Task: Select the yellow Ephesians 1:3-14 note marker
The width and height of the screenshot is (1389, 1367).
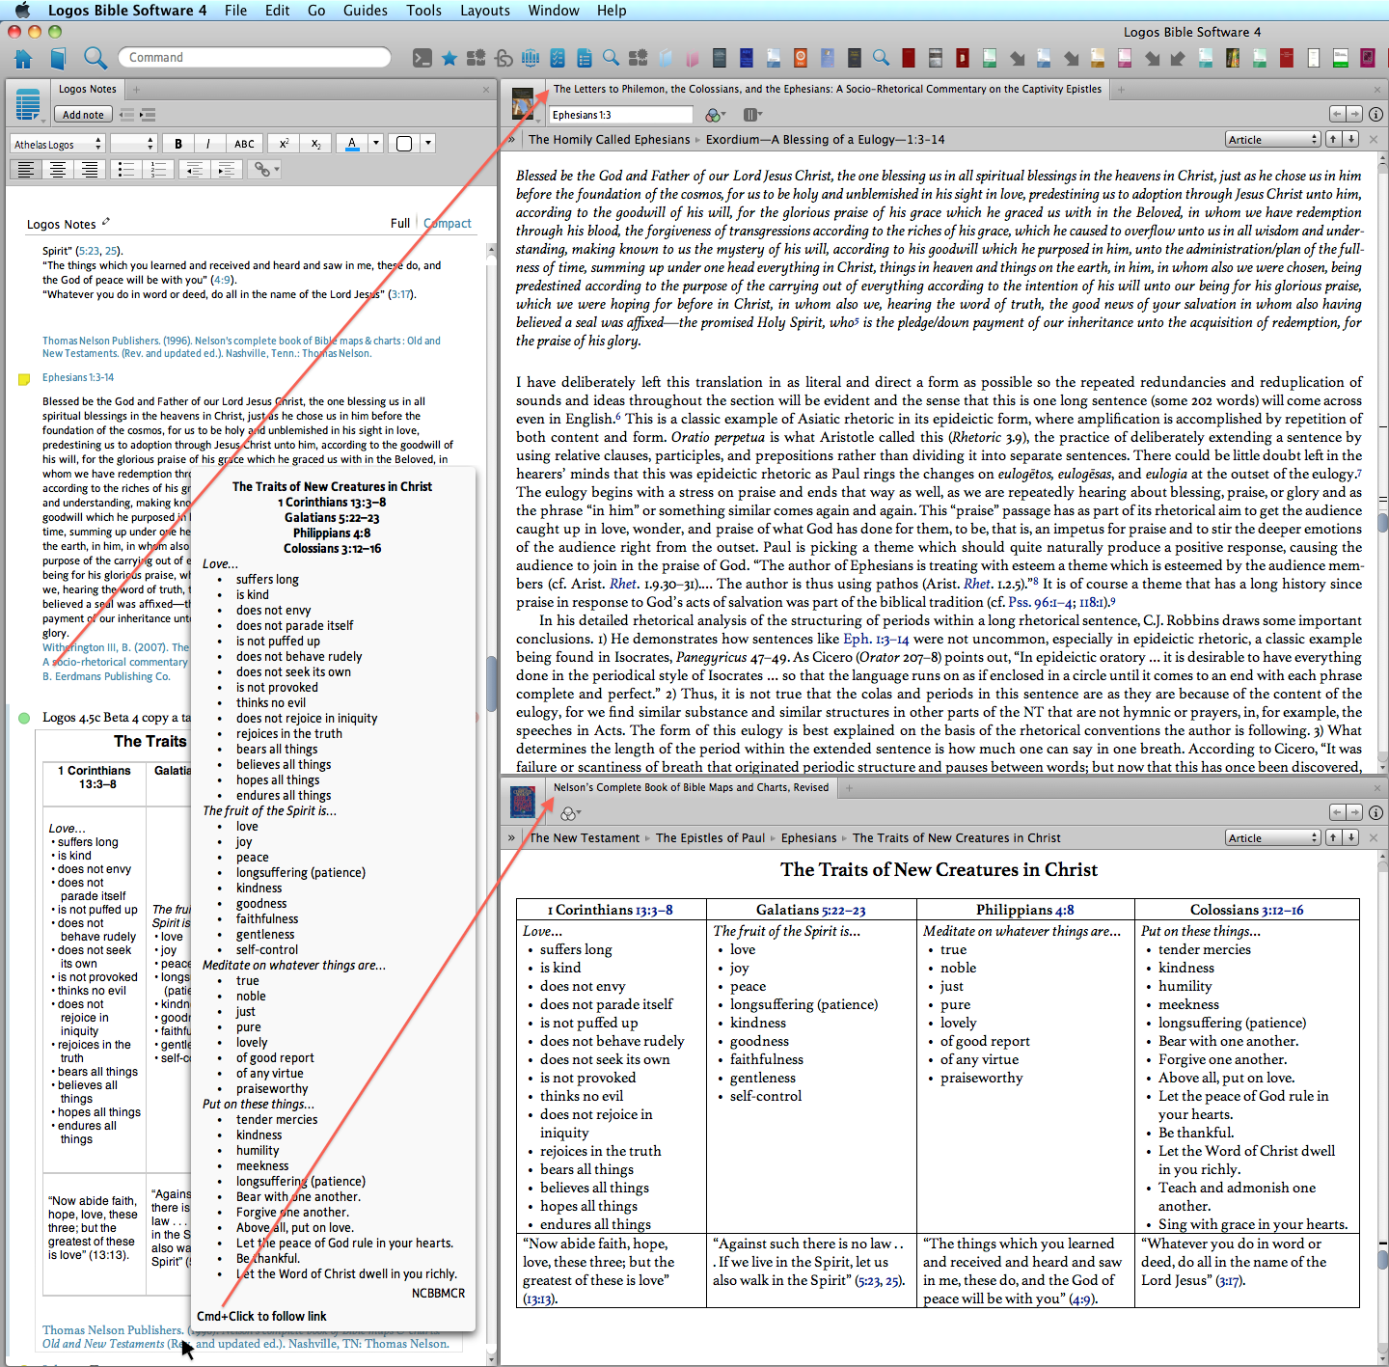Action: 24,379
